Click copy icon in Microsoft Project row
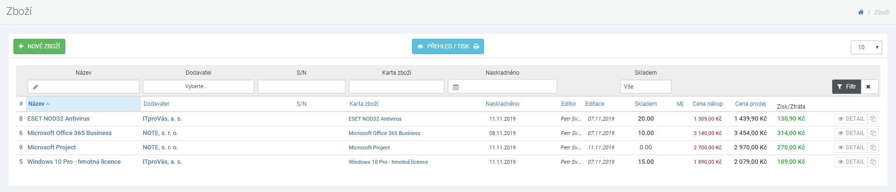 [873, 147]
